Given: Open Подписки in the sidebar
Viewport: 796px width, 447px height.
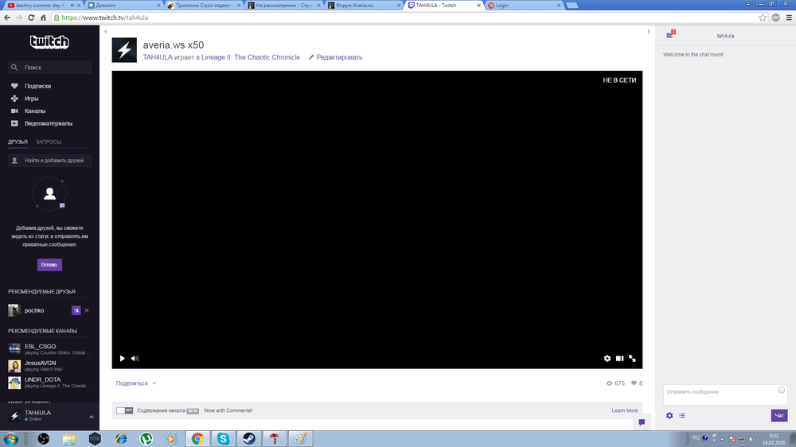Looking at the screenshot, I should [x=37, y=86].
